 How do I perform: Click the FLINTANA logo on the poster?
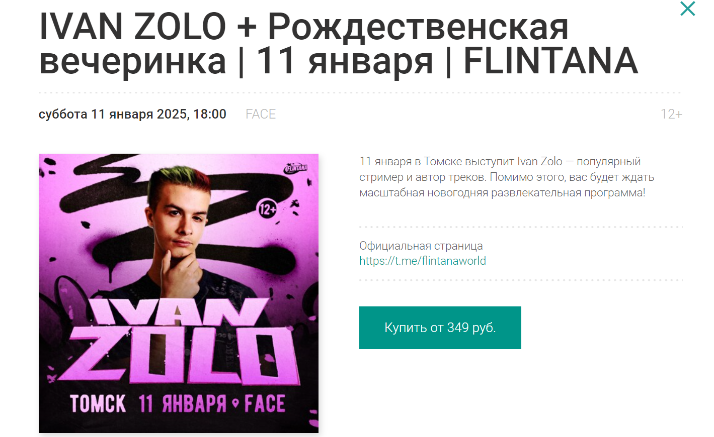(295, 168)
